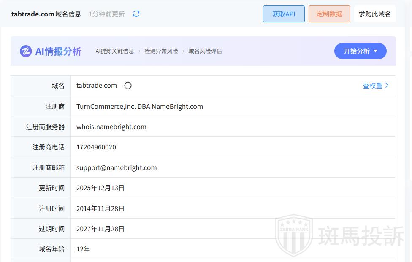The width and height of the screenshot is (412, 262).
Task: Click the 过期时间 date 2027年11月28日
Action: [x=100, y=229]
